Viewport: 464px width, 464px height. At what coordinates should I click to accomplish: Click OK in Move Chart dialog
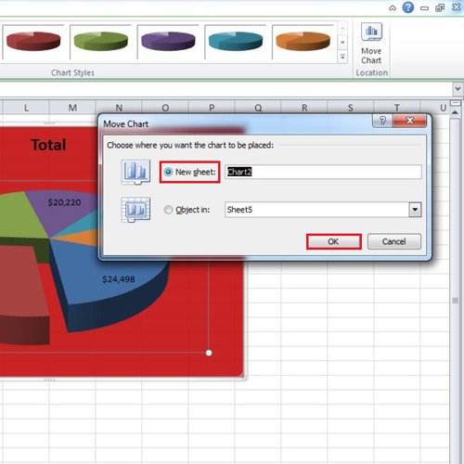(x=334, y=241)
